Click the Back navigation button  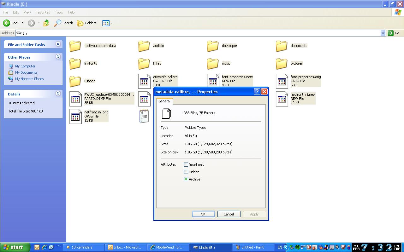pyautogui.click(x=11, y=23)
